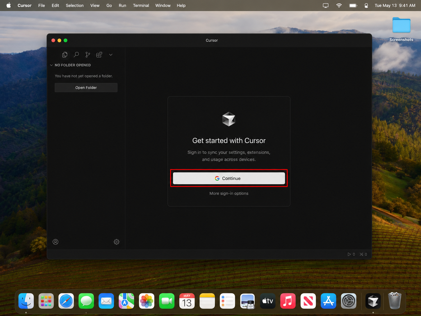The image size is (421, 316).
Task: Click the run count indicator in status bar
Action: pos(351,254)
